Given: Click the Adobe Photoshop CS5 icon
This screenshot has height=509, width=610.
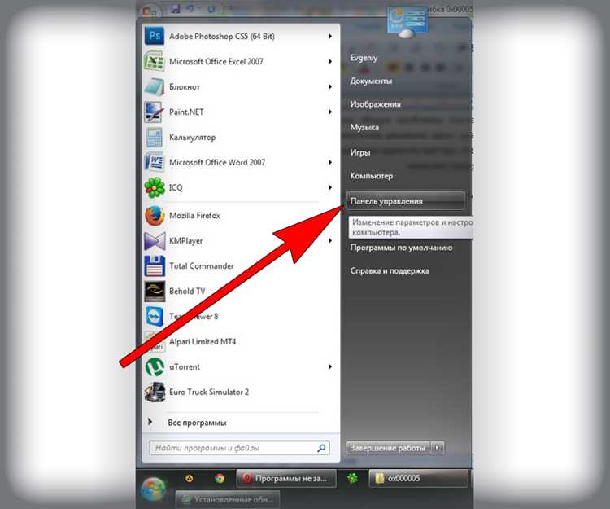Looking at the screenshot, I should pos(155,36).
